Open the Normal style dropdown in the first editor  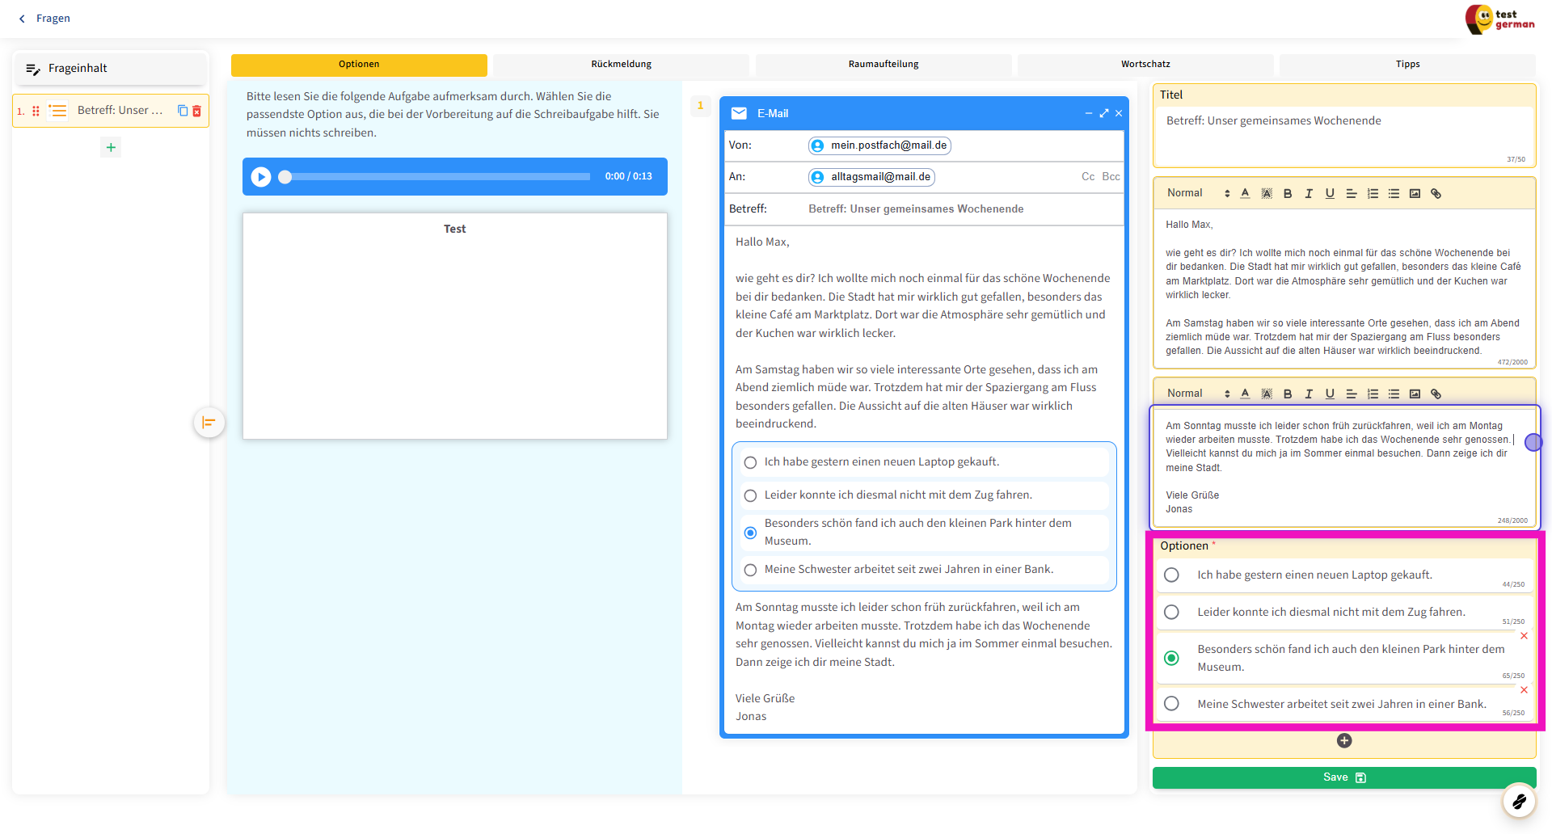point(1197,193)
